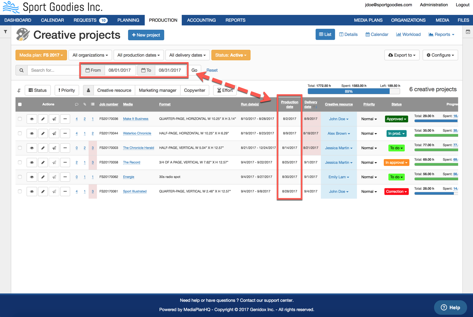Tick the select-all checkbox in table header
Screen dimensions: 473x317
pos(20,104)
